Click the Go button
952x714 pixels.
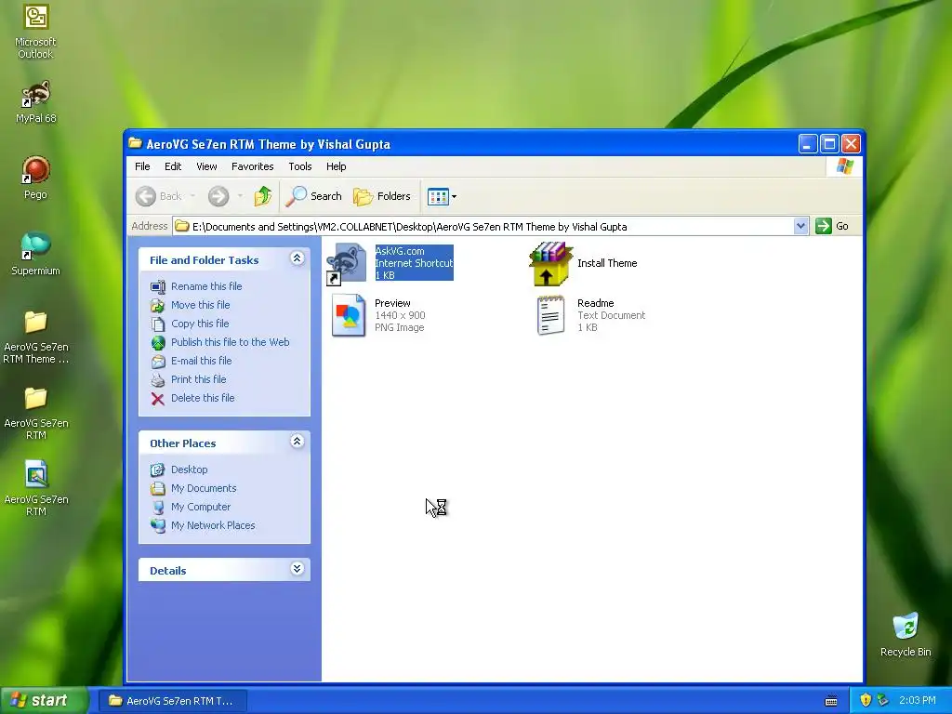click(833, 227)
